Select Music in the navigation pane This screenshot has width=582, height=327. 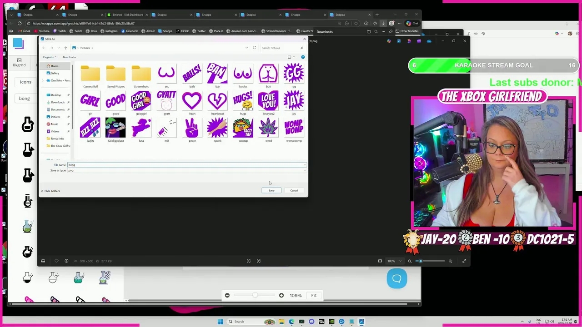(x=54, y=124)
